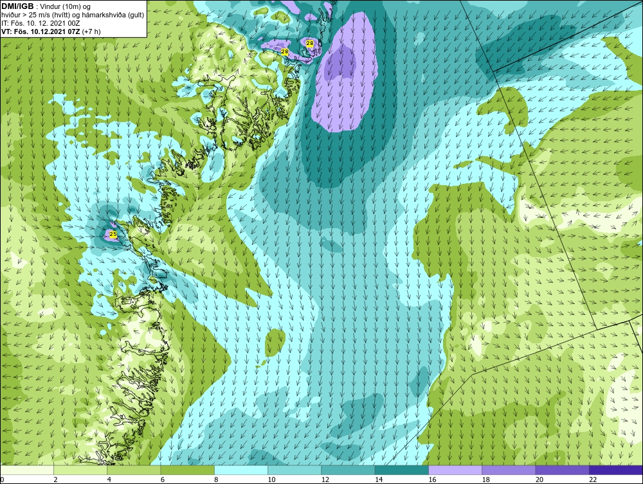The image size is (643, 484).
Task: Click the 'hviður > 25 m/s' legend line
Action: (73, 15)
